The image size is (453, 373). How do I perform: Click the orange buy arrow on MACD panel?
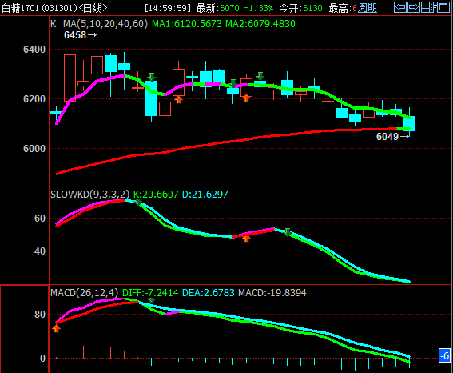pos(57,328)
